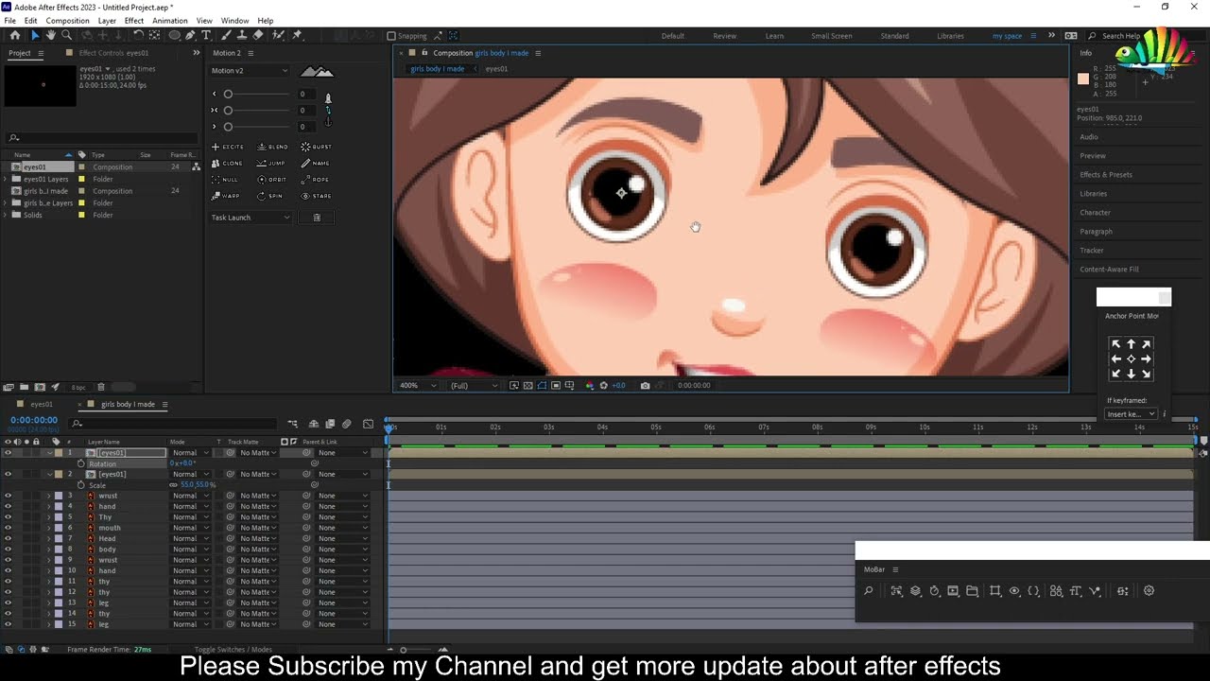The width and height of the screenshot is (1210, 681).
Task: Pick the Clone Stamp tool
Action: [x=242, y=35]
